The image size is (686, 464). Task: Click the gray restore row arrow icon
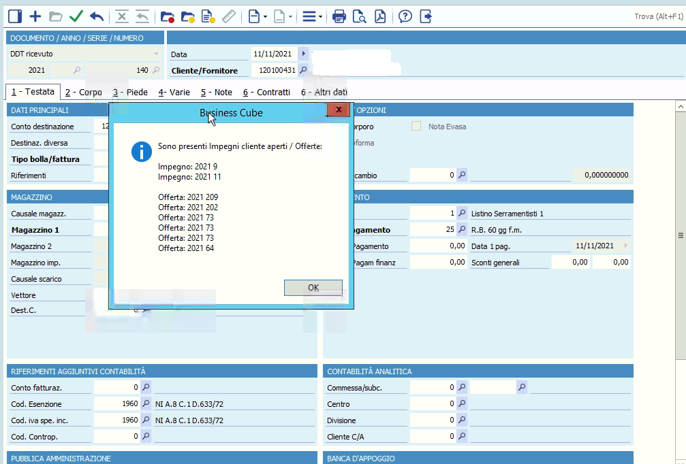tap(142, 17)
